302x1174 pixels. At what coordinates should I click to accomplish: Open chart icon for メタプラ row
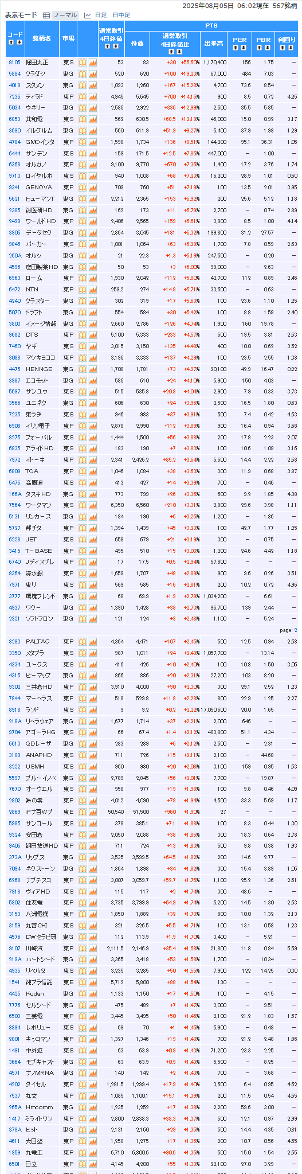coord(93,653)
